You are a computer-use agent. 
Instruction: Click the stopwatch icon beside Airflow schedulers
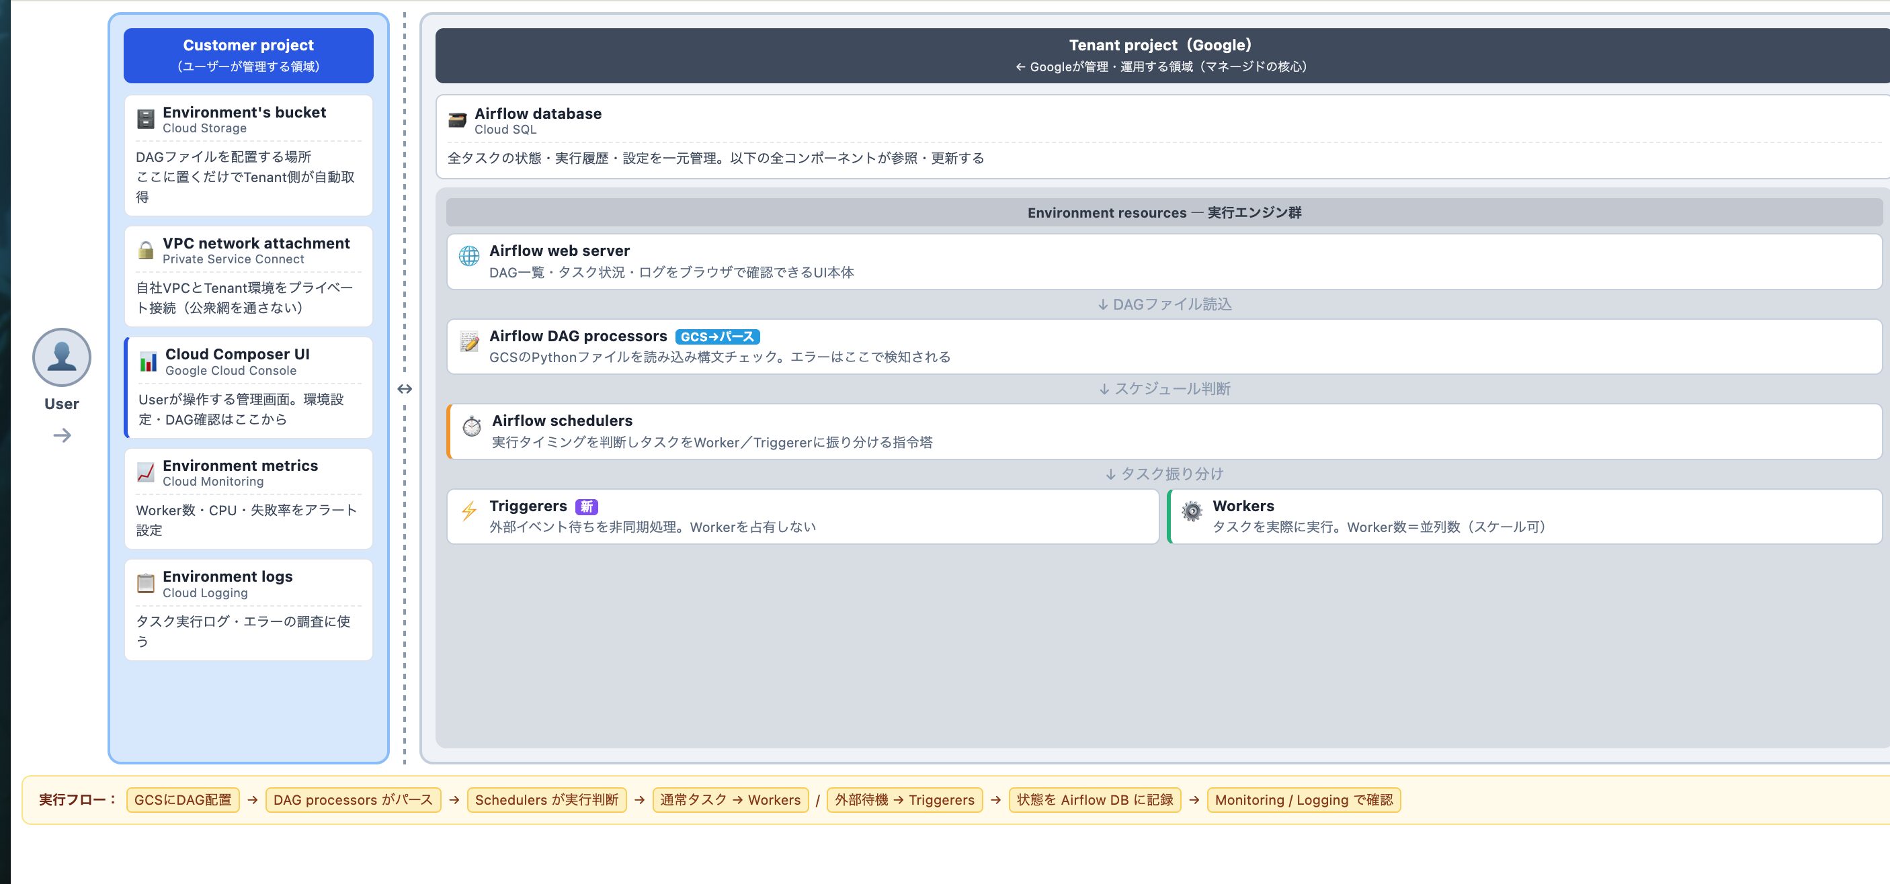472,426
